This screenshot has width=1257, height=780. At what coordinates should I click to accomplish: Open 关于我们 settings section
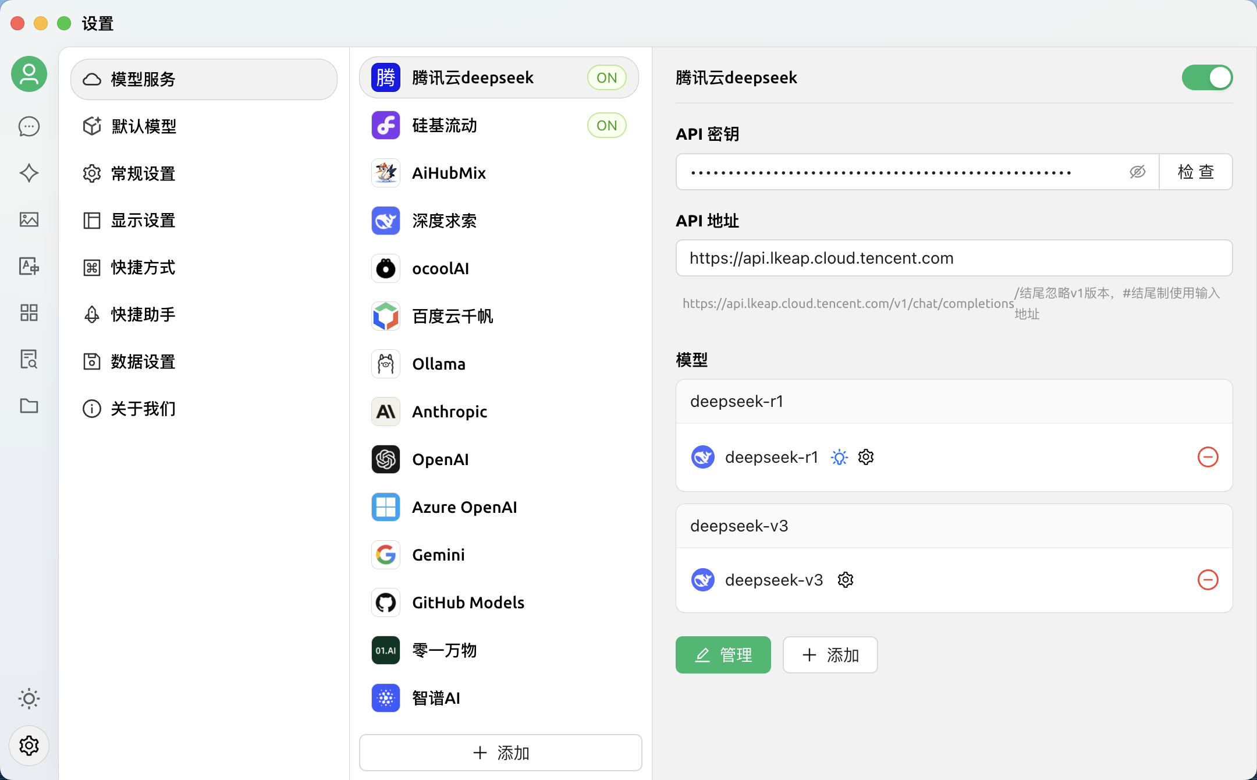(x=204, y=409)
